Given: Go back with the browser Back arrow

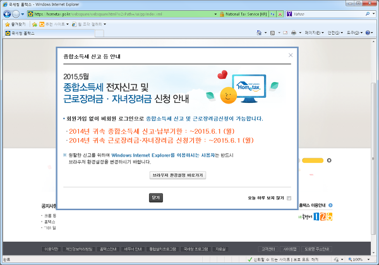Looking at the screenshot, I should [x=7, y=15].
